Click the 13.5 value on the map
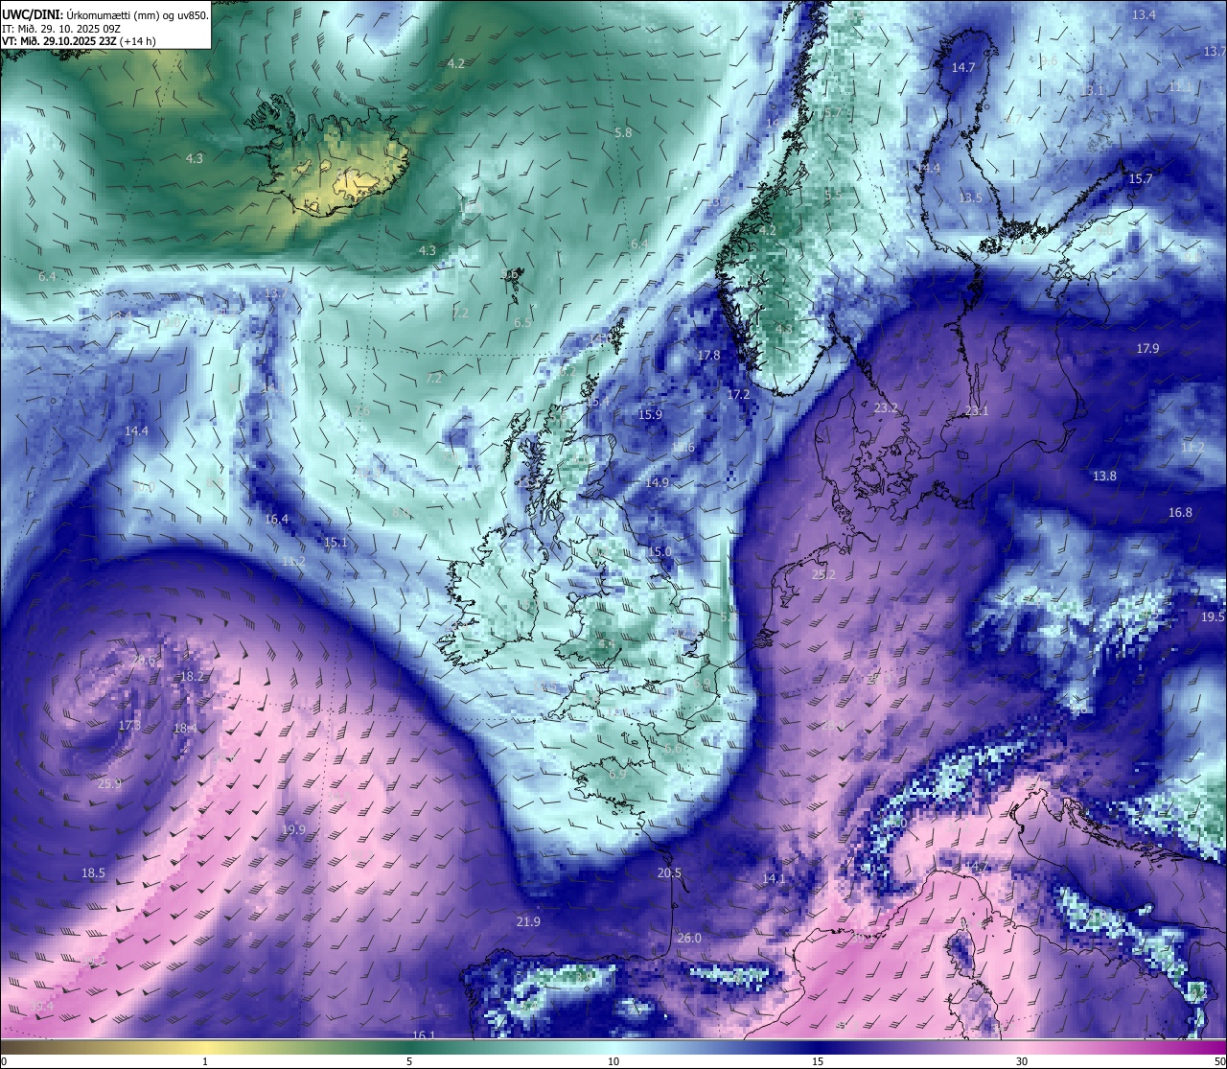Image resolution: width=1227 pixels, height=1069 pixels. [x=970, y=198]
